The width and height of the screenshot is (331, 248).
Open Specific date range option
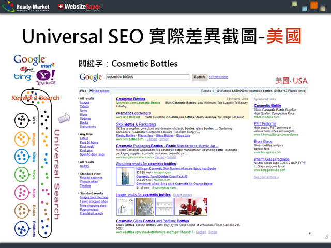coord(92,154)
